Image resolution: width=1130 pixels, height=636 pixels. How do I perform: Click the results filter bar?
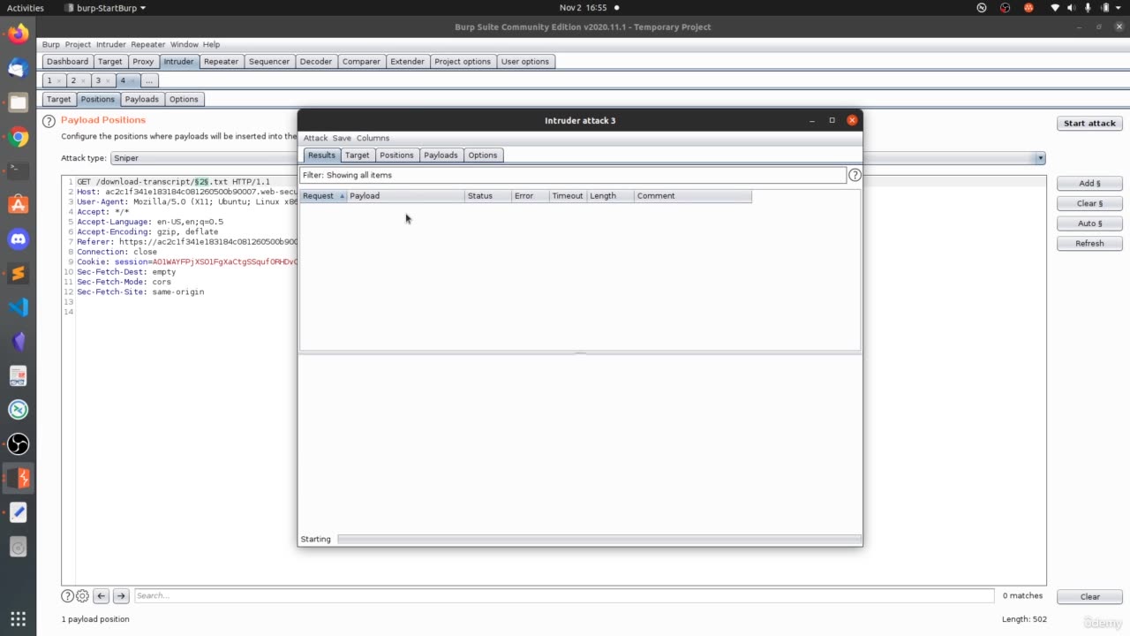tap(573, 175)
